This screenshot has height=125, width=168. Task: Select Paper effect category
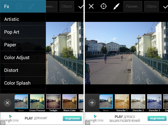click(x=23, y=45)
